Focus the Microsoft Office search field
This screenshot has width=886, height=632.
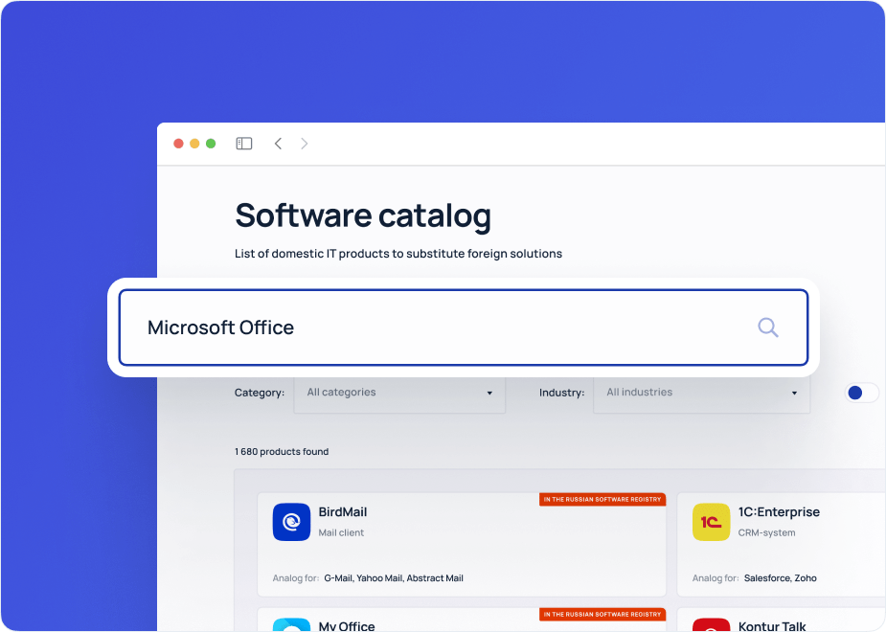pos(464,327)
